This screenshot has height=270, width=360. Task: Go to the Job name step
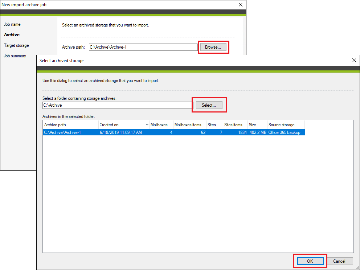tap(12, 24)
